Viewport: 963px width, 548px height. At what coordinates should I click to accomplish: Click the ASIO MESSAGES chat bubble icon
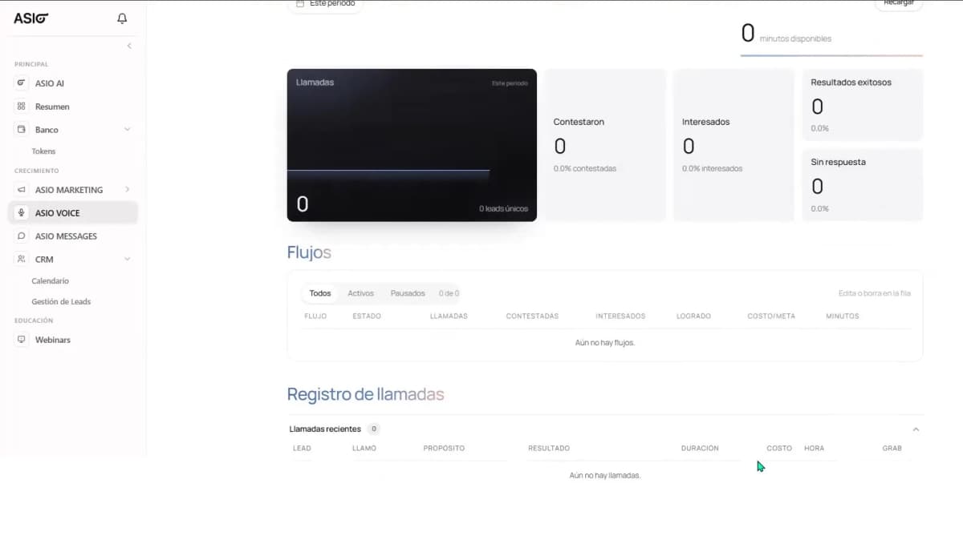[22, 236]
